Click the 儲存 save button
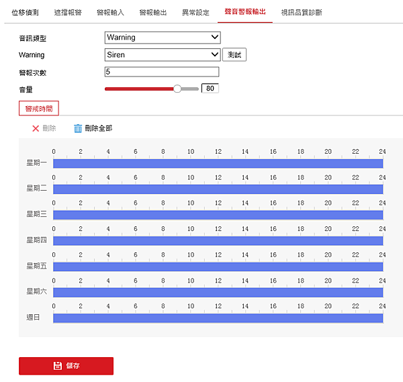This screenshot has height=382, width=403. tap(66, 366)
